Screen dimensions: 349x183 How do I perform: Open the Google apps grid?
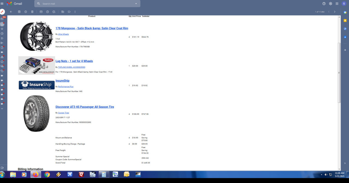(337, 4)
